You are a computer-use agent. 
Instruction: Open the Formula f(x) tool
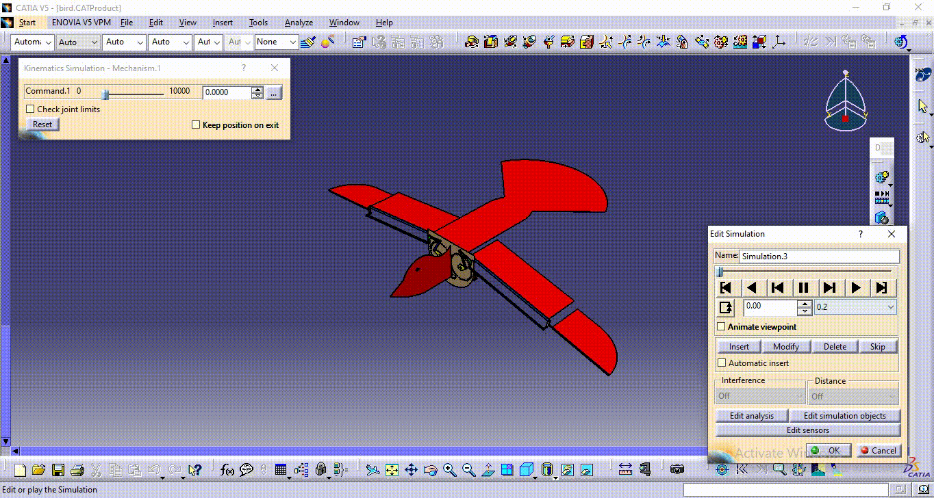click(227, 470)
